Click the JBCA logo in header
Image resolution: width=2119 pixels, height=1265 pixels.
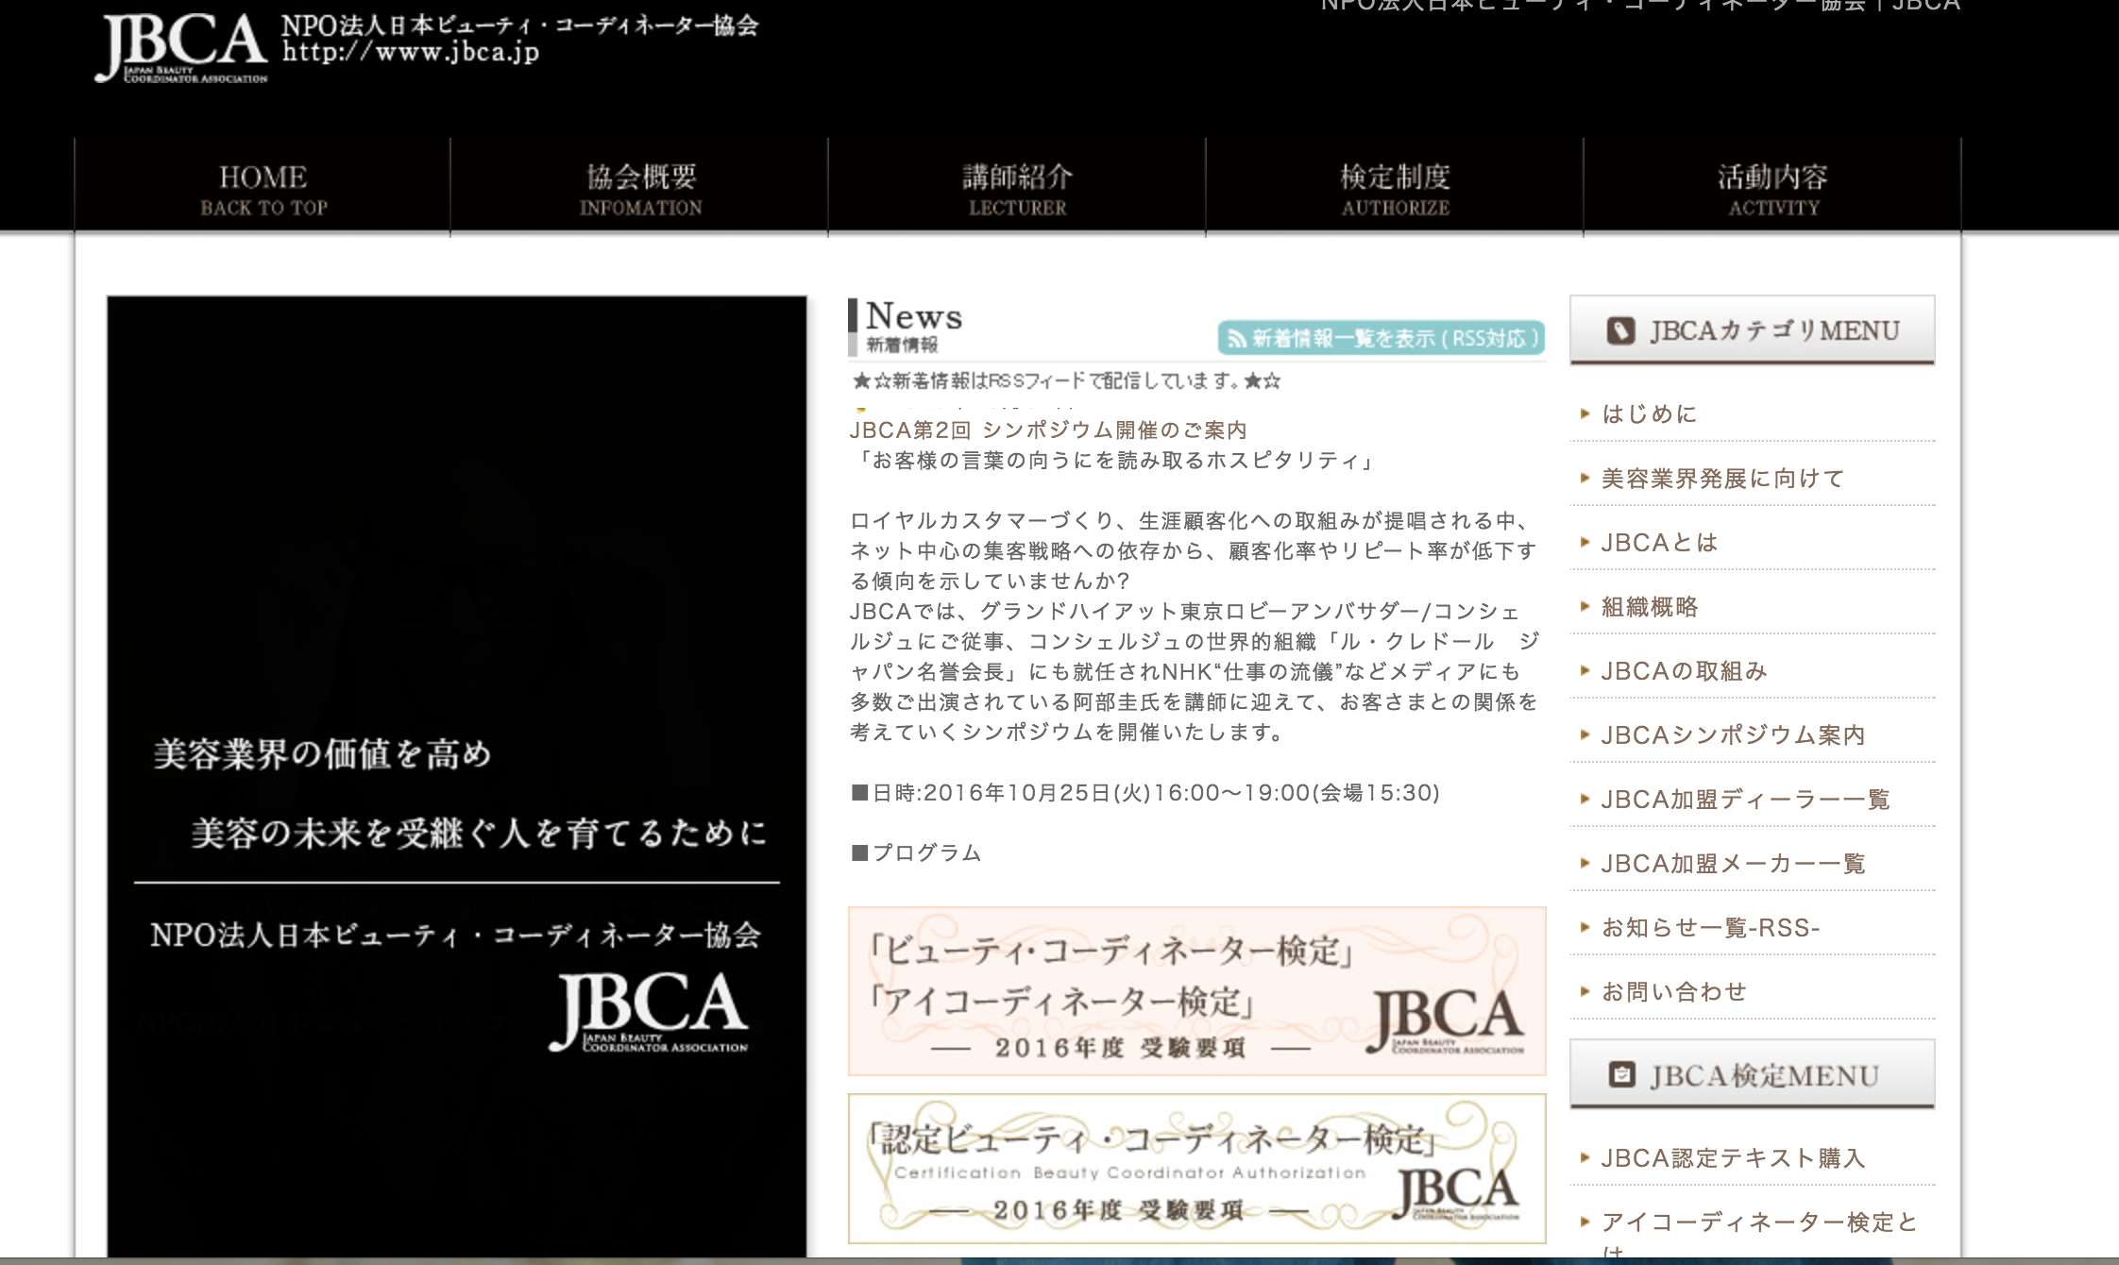181,47
